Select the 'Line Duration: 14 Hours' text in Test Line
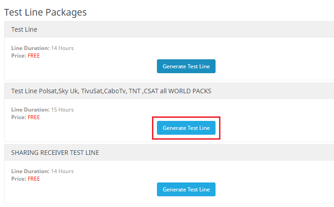This screenshot has height=207, width=334. [42, 48]
